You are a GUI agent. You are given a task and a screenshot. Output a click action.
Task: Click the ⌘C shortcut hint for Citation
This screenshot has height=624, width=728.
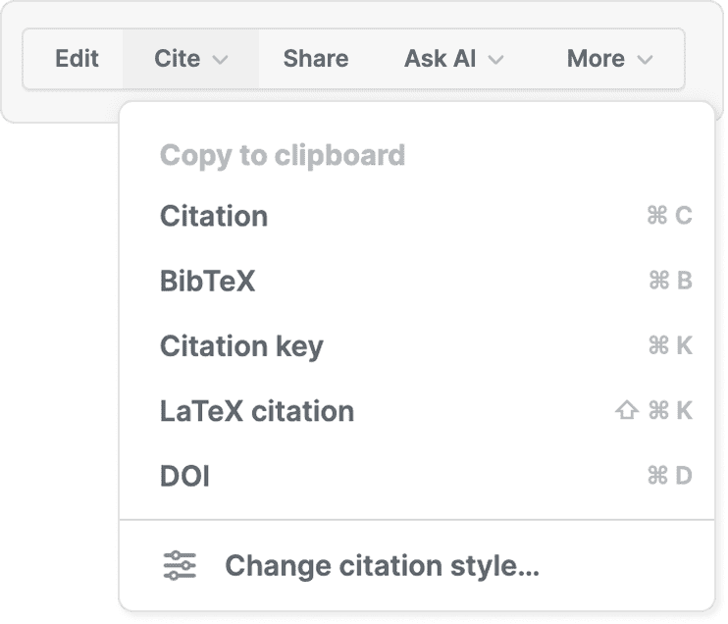670,216
